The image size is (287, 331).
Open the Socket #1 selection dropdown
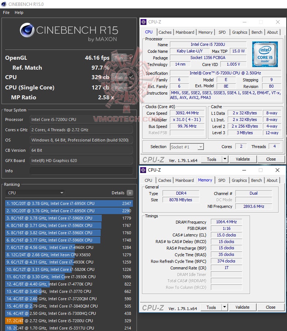click(x=187, y=147)
